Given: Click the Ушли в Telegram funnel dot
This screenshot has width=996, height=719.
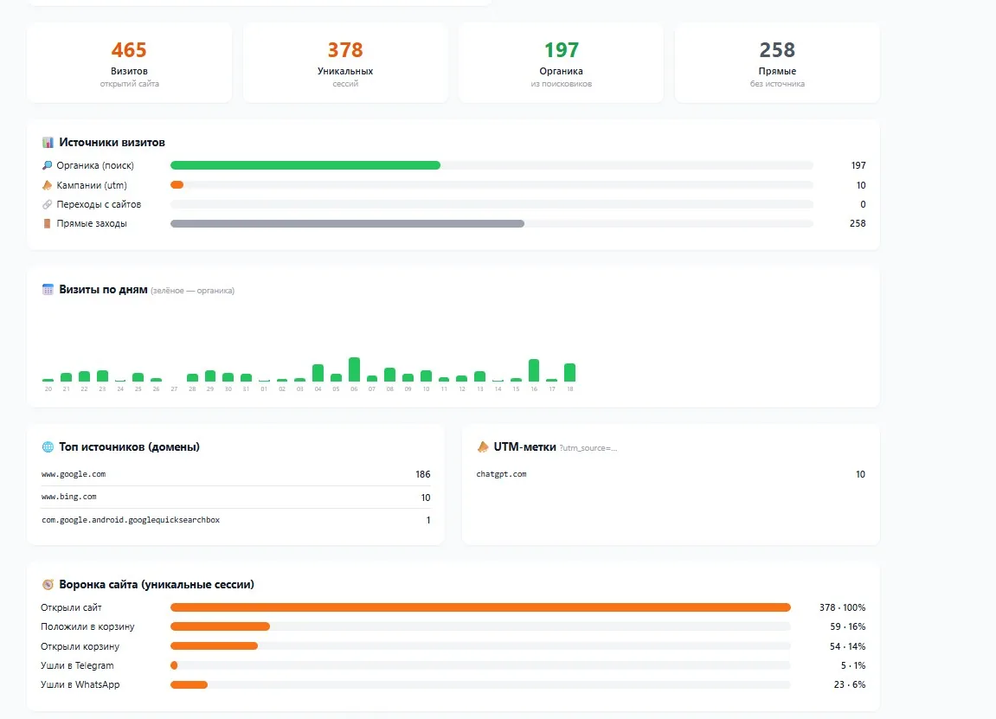Looking at the screenshot, I should click(x=174, y=665).
